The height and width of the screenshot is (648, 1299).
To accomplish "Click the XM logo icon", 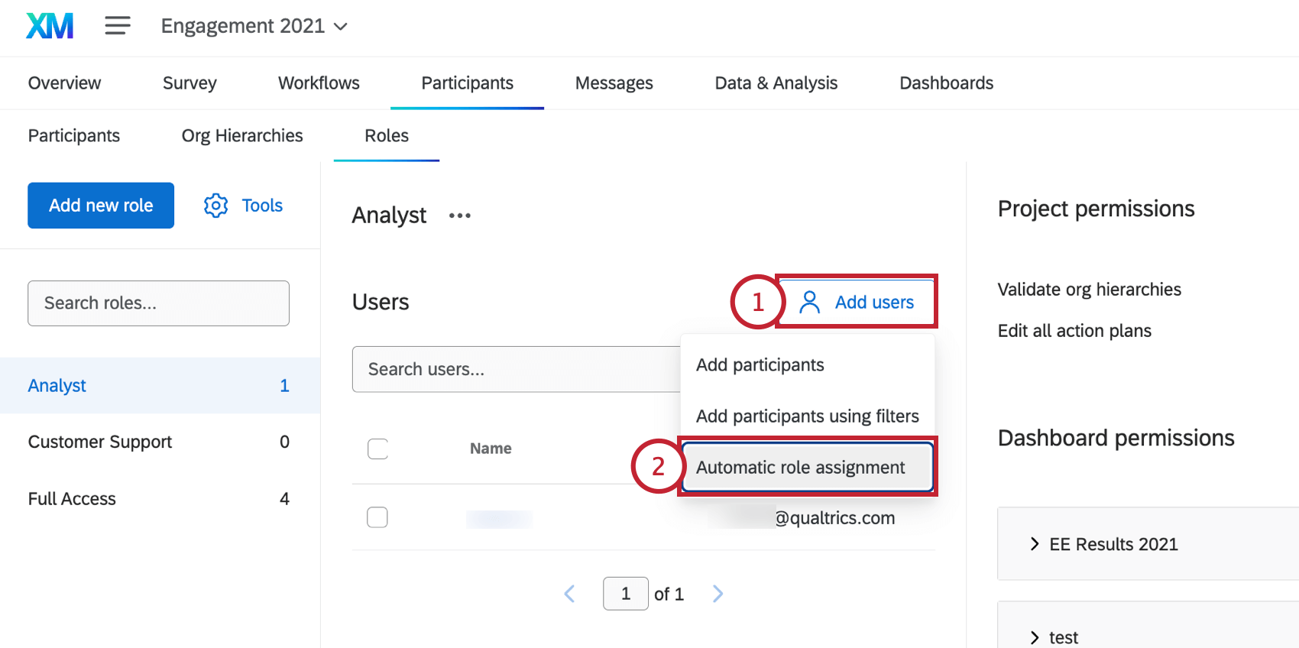I will (x=48, y=25).
